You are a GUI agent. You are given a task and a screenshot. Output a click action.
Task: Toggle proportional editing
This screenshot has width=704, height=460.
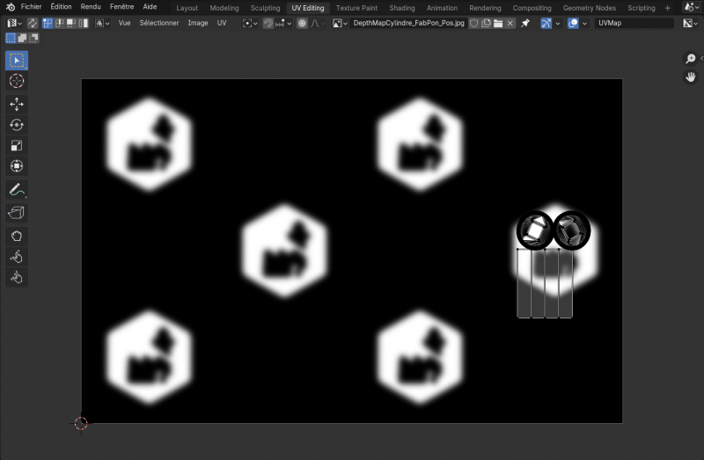302,23
